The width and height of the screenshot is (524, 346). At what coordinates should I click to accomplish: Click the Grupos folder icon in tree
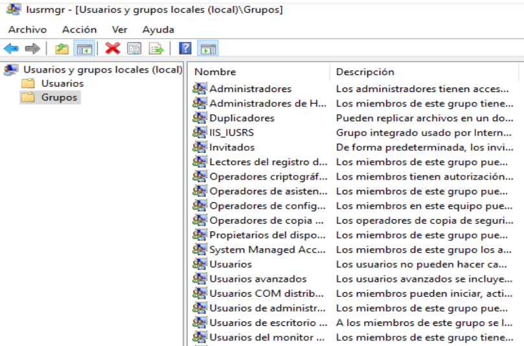(28, 97)
